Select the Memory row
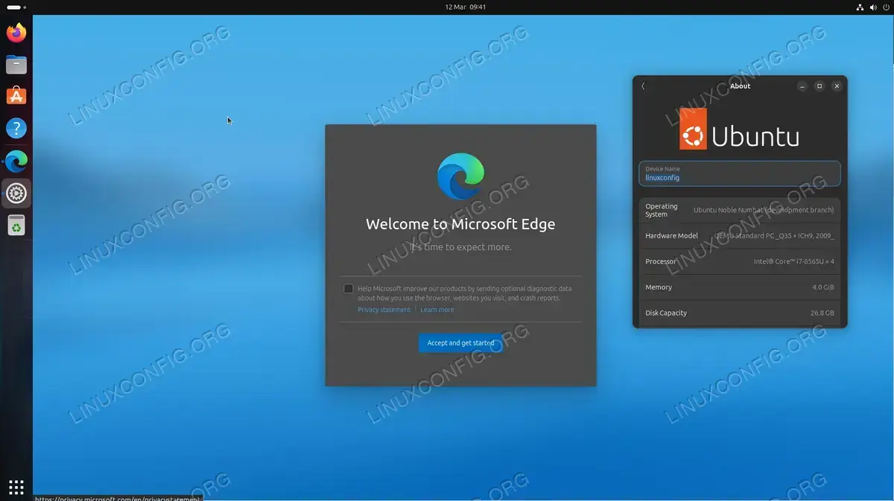Image resolution: width=894 pixels, height=501 pixels. pyautogui.click(x=740, y=287)
